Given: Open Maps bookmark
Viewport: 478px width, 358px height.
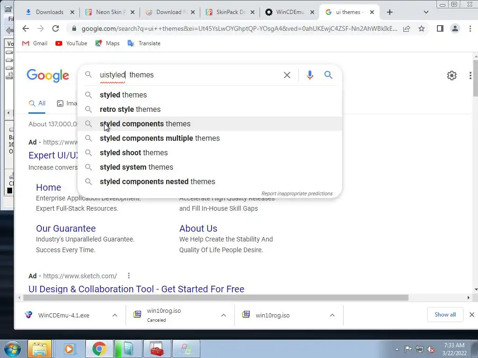Looking at the screenshot, I should coord(107,43).
